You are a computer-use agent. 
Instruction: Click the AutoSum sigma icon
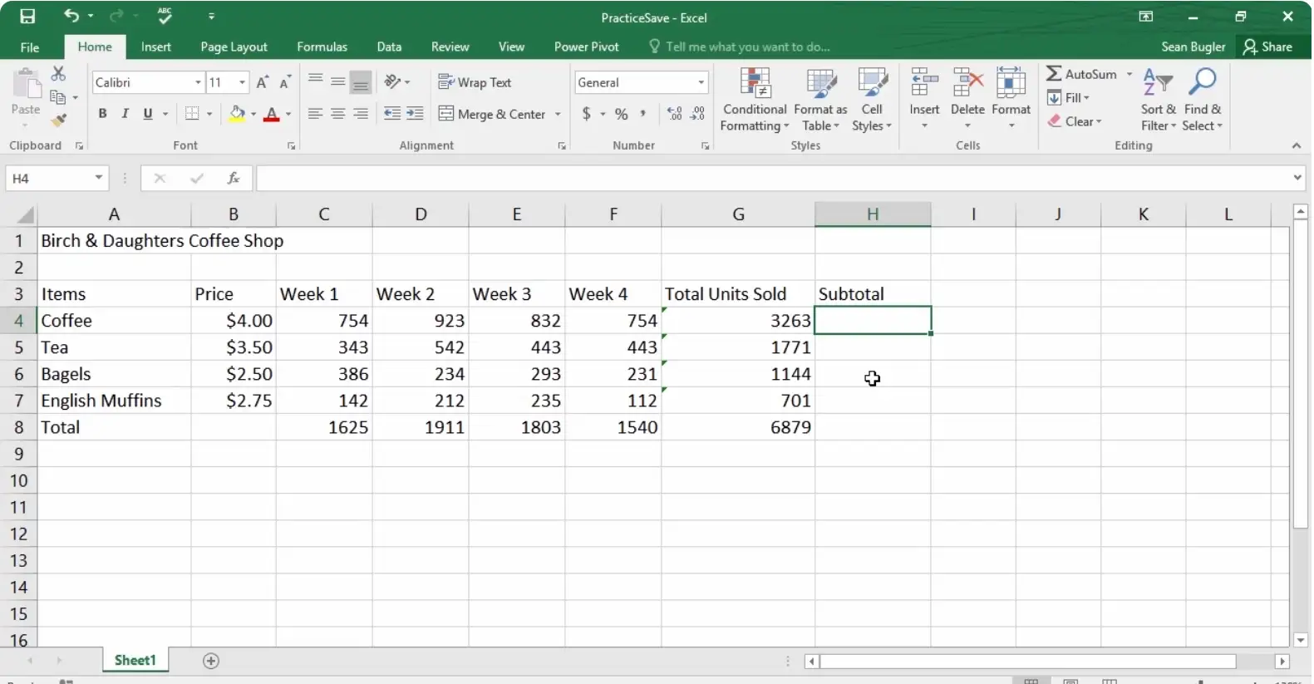pyautogui.click(x=1054, y=74)
